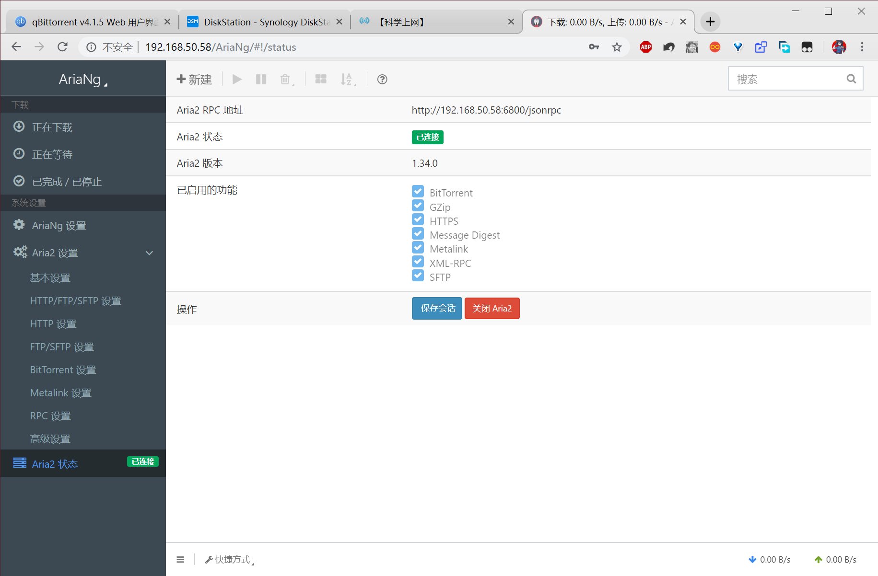Open a new browser tab

click(x=710, y=22)
